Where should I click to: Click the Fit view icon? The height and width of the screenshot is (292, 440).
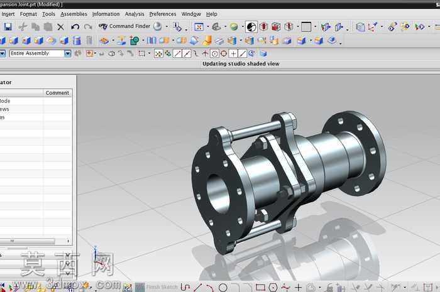pos(199,27)
